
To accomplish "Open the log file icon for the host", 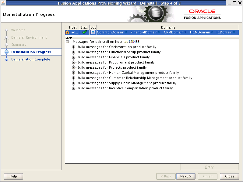I will (x=93, y=32).
